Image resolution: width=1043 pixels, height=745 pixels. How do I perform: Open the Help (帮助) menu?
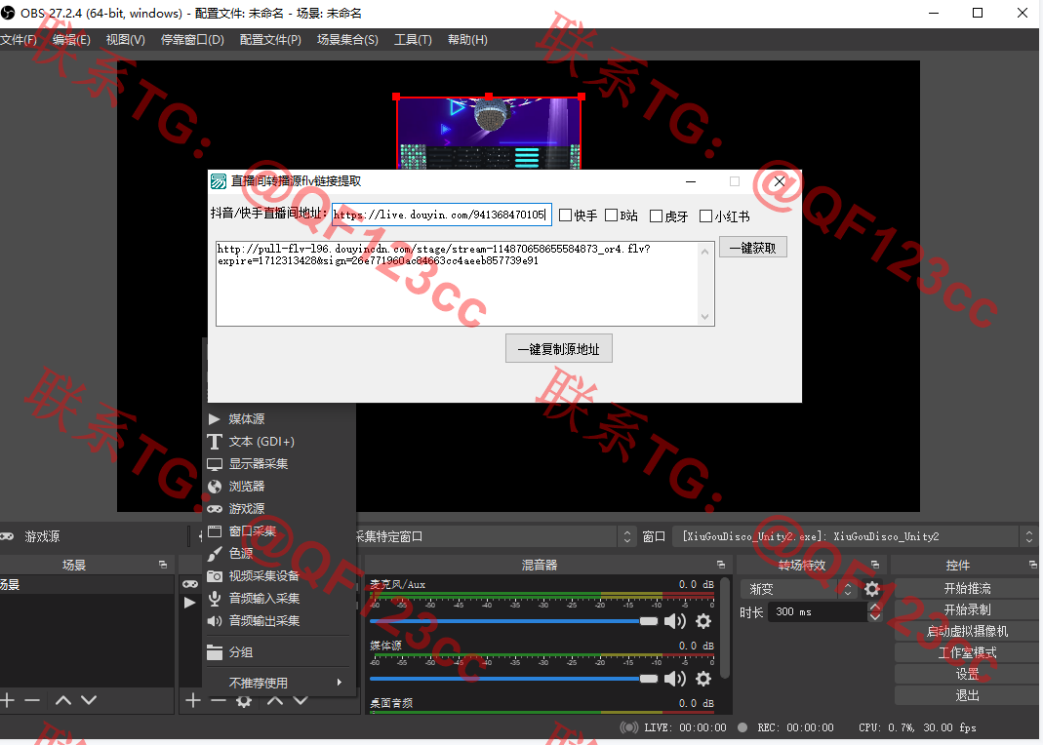(467, 40)
